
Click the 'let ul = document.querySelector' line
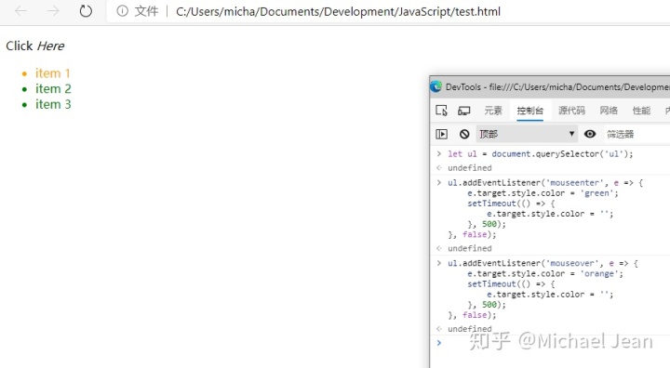tap(540, 153)
